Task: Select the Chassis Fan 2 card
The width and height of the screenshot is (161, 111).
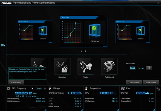Action: click(x=35, y=32)
